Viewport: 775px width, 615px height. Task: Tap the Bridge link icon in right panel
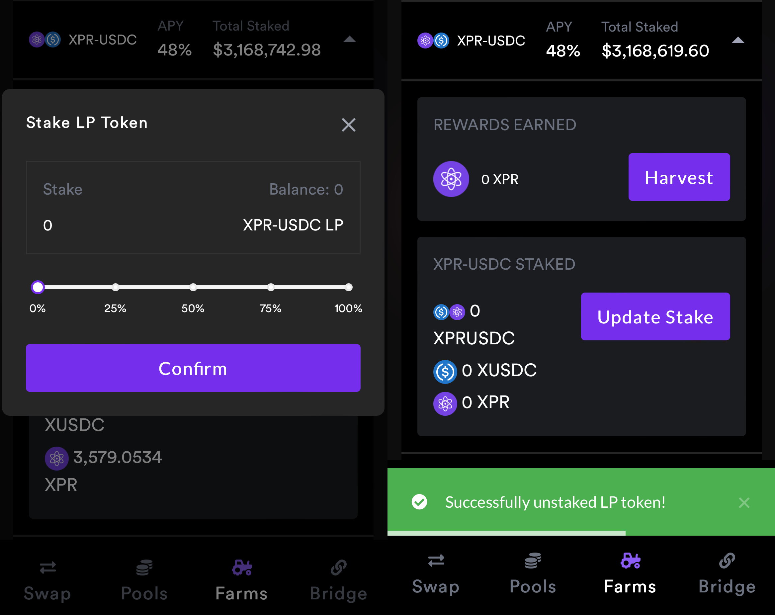727,560
